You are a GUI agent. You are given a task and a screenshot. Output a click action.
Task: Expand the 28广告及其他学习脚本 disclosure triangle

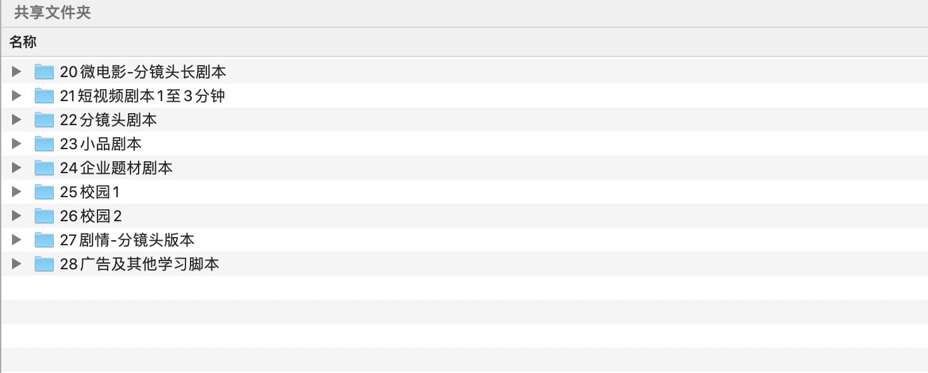click(x=16, y=264)
